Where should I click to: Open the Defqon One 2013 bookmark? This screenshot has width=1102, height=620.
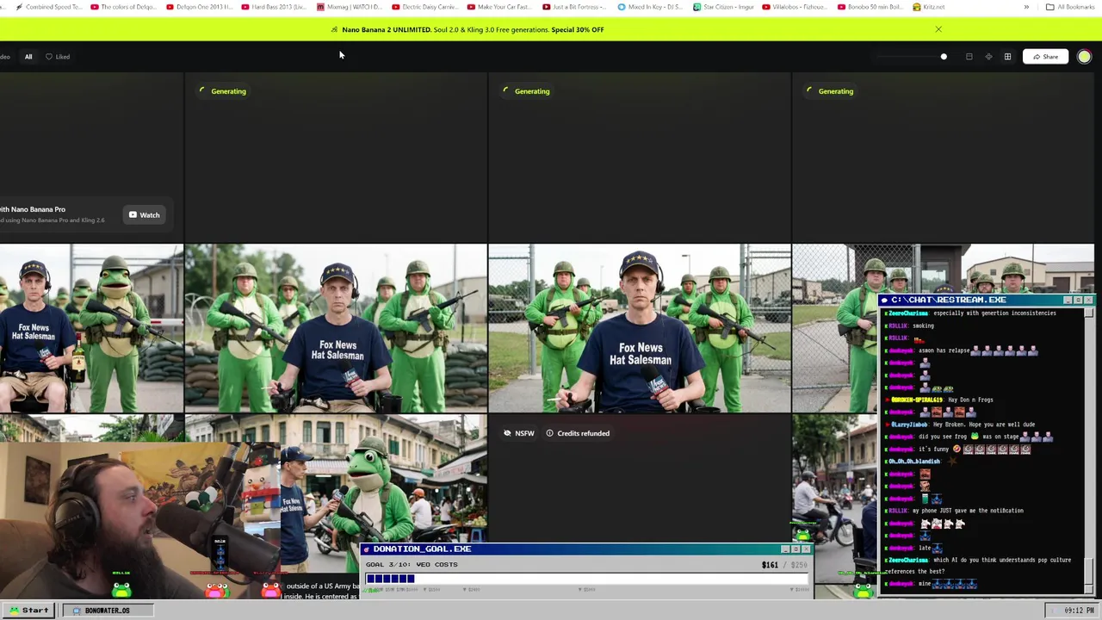point(199,7)
